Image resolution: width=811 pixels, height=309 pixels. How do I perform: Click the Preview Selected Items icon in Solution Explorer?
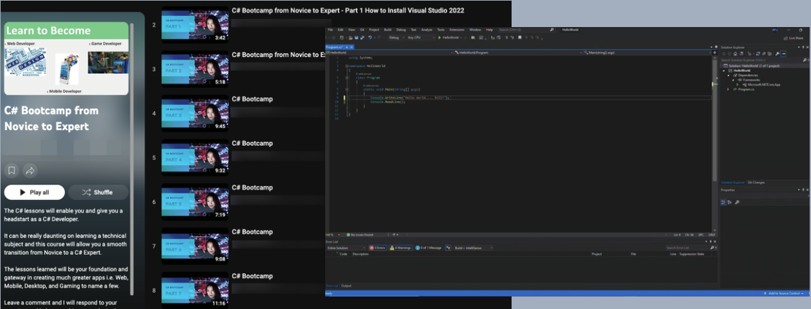[783, 53]
